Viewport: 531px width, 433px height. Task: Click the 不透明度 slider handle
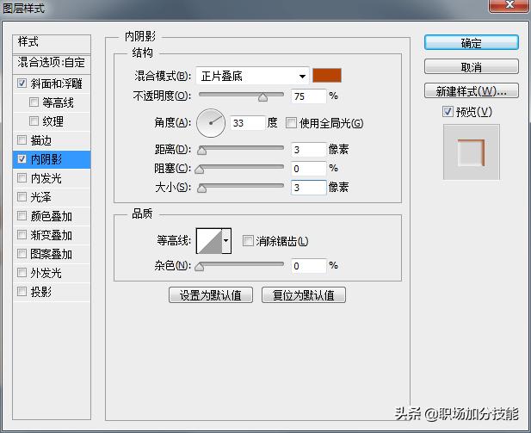click(x=262, y=97)
